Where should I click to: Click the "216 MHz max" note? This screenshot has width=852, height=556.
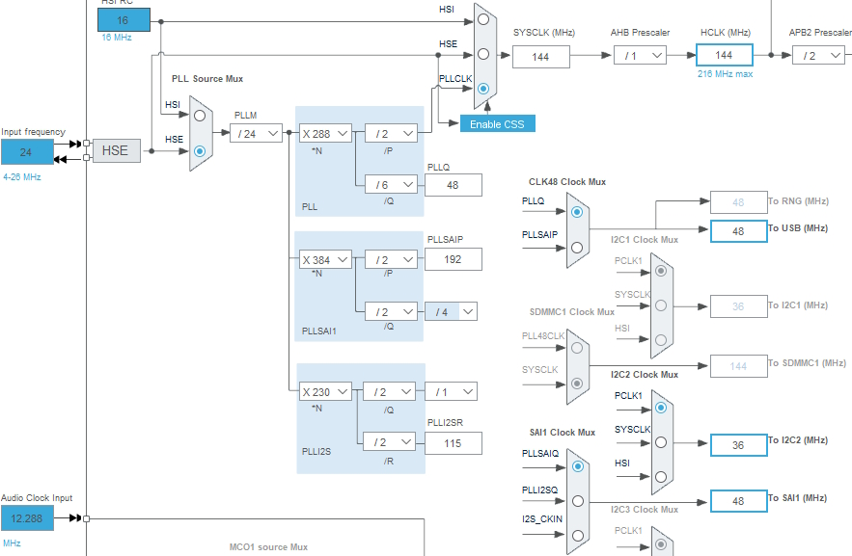(725, 74)
